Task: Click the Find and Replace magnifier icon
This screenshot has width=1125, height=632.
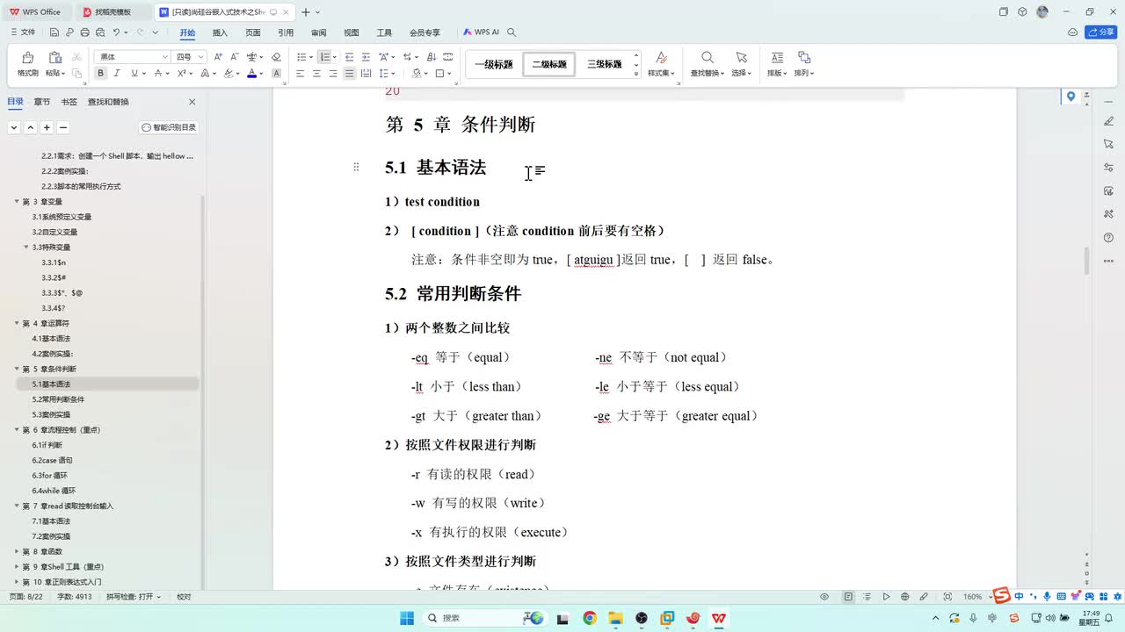Action: [708, 57]
